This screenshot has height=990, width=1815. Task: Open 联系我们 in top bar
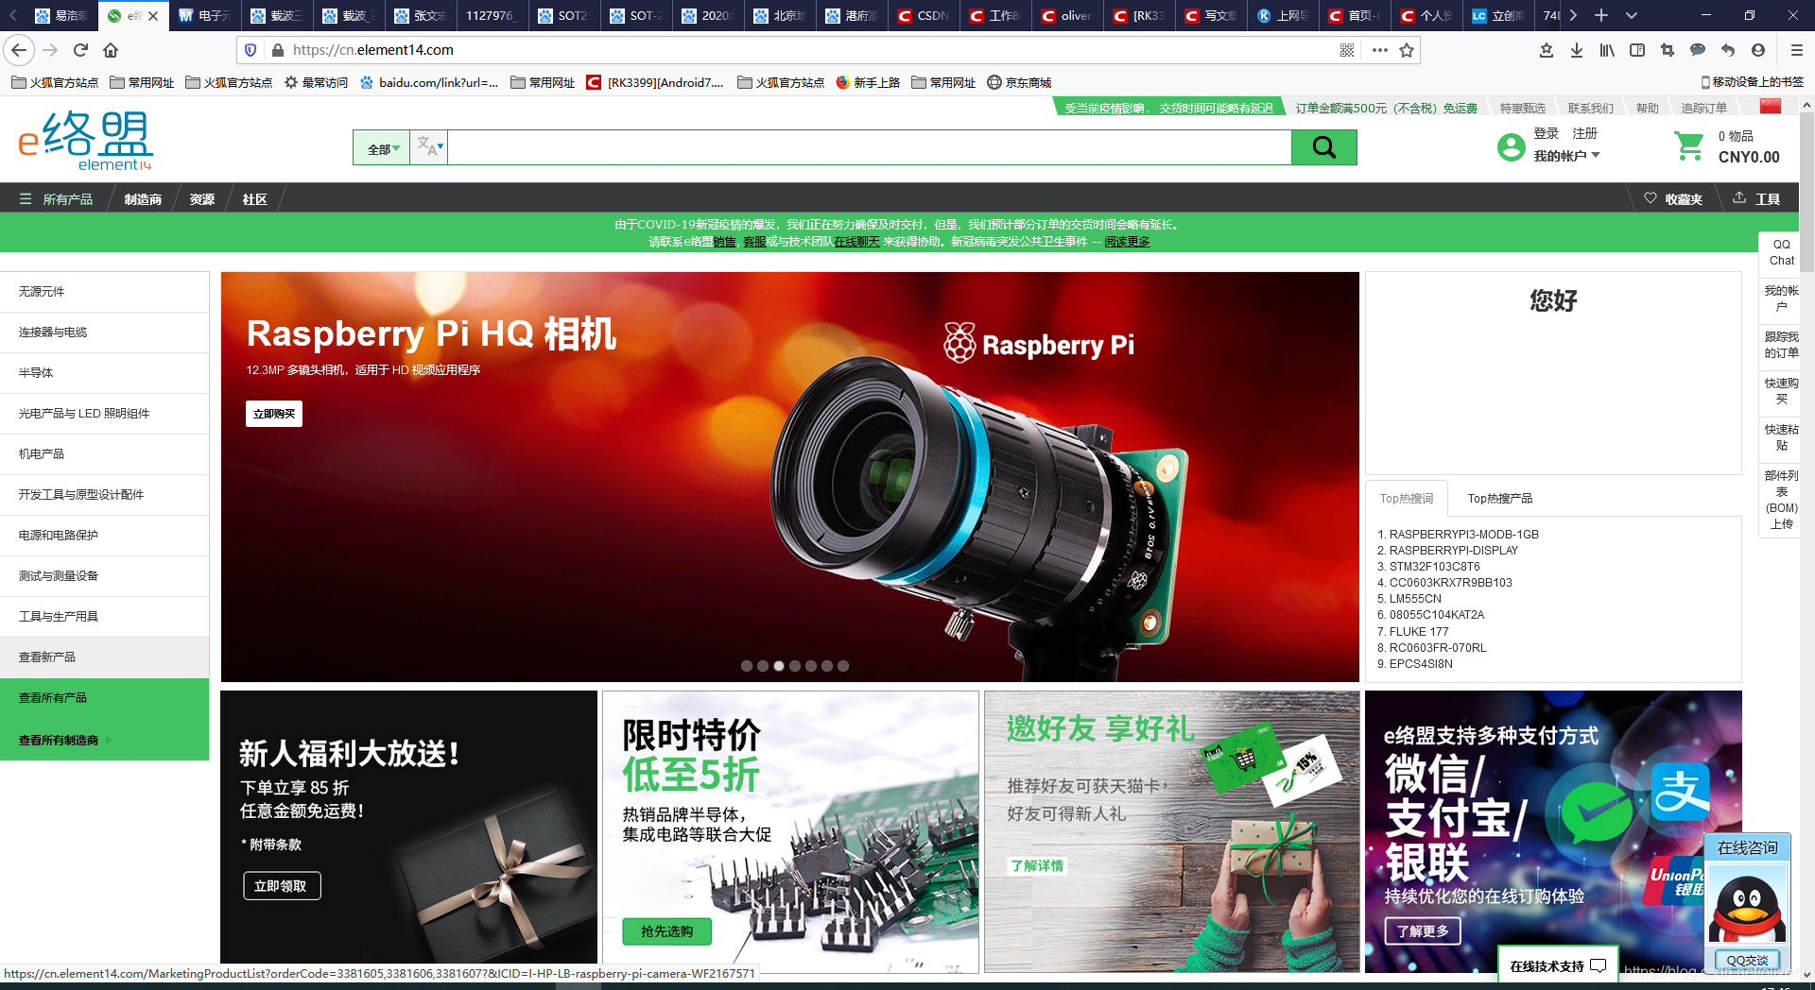point(1590,108)
